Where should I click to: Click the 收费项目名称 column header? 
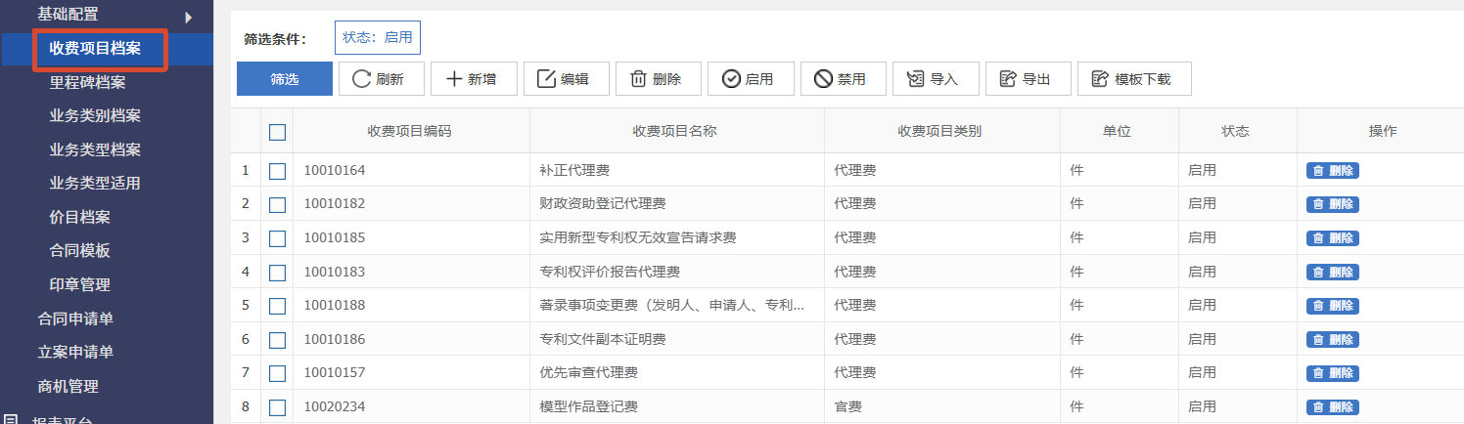675,131
